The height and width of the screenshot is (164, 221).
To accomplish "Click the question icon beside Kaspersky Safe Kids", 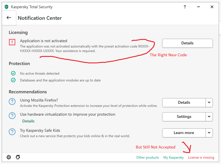I will 12,132.
